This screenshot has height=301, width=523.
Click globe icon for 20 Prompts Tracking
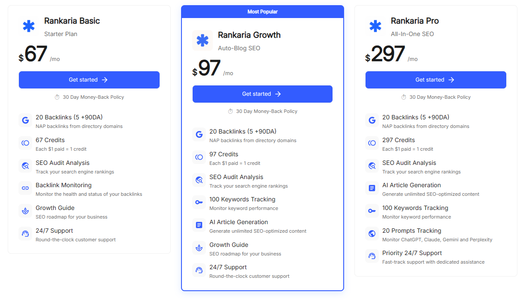click(x=372, y=234)
